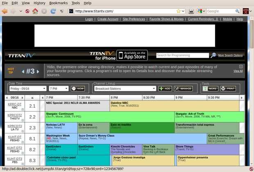Click the Create Account link
This screenshot has width=254, height=172.
pos(108,19)
